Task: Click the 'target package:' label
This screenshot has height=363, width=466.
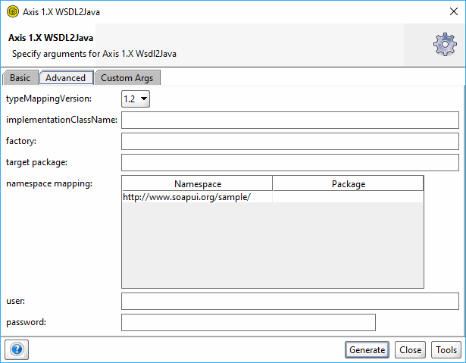Action: coord(36,162)
